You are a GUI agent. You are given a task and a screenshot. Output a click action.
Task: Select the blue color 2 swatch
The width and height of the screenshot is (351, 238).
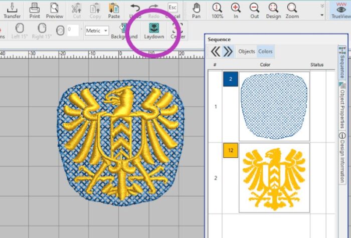tap(230, 79)
